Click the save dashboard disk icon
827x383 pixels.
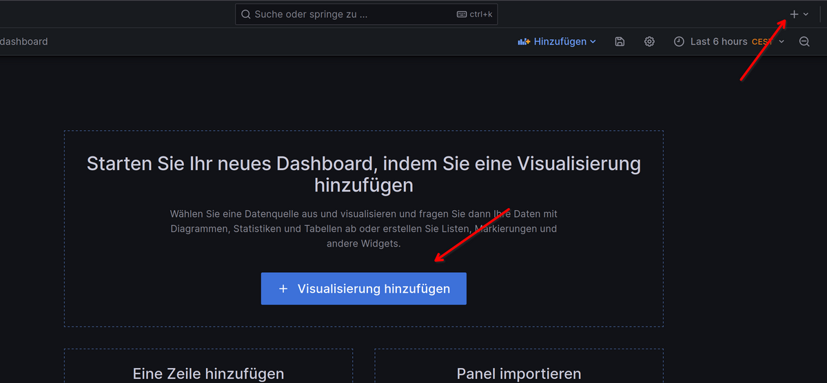(x=620, y=41)
